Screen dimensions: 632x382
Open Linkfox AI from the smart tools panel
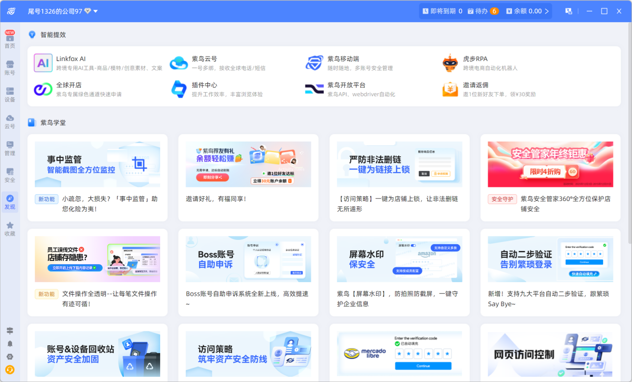79,59
